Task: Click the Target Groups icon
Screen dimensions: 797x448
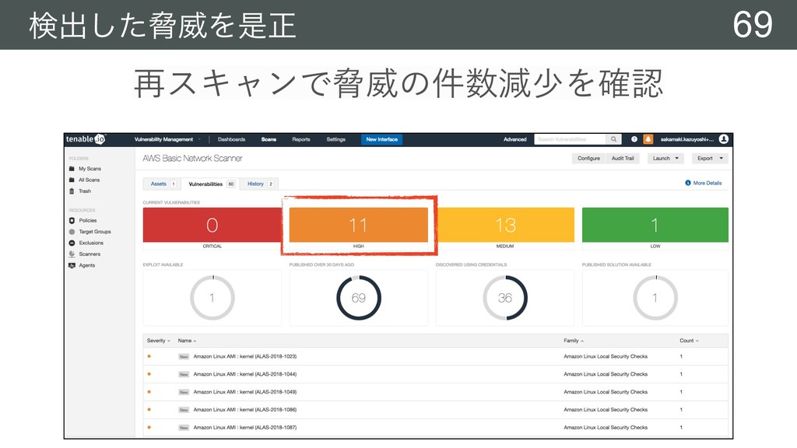Action: (72, 232)
